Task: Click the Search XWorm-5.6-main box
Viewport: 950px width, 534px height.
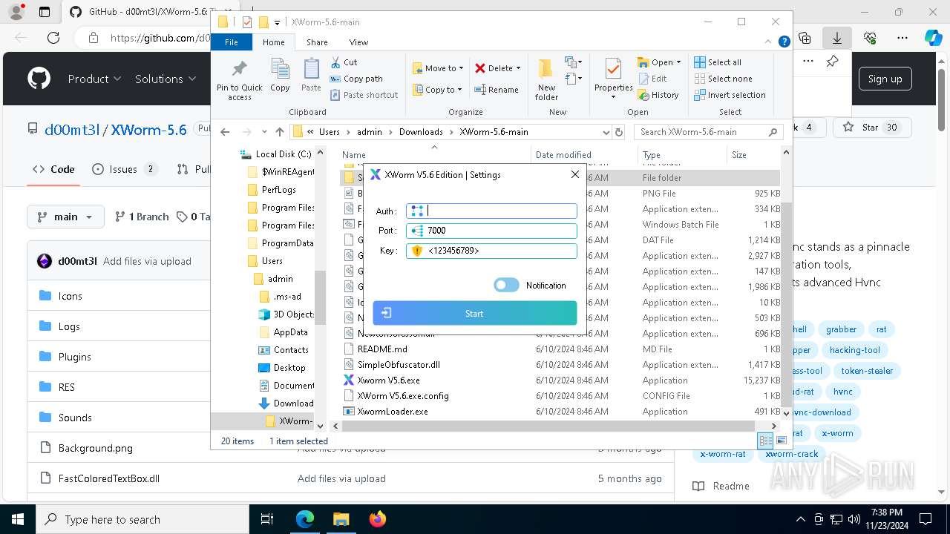Action: pos(708,132)
